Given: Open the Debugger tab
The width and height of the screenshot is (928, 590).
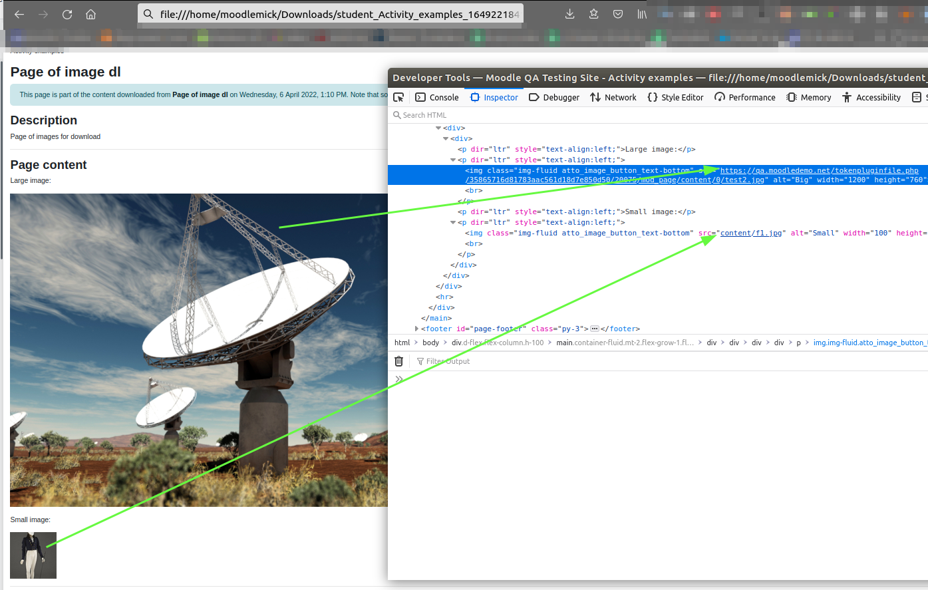Looking at the screenshot, I should (x=554, y=97).
